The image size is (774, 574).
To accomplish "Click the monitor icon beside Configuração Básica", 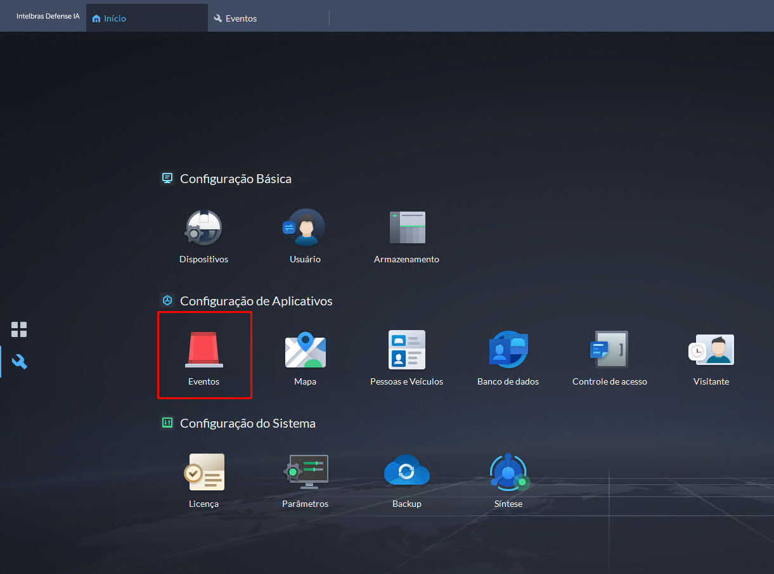I will 167,178.
